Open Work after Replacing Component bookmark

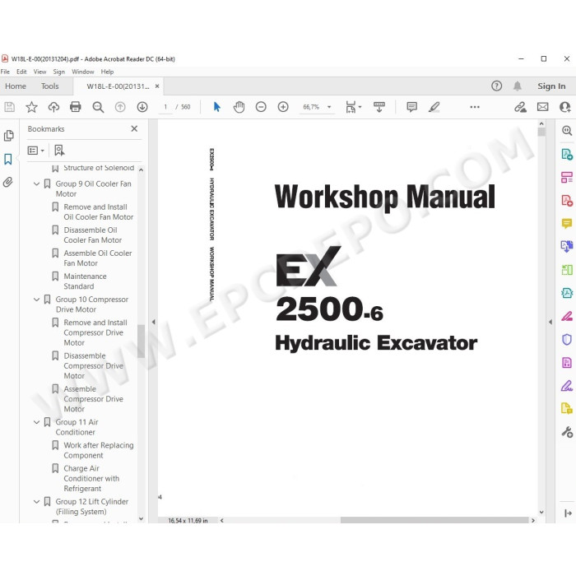click(99, 450)
